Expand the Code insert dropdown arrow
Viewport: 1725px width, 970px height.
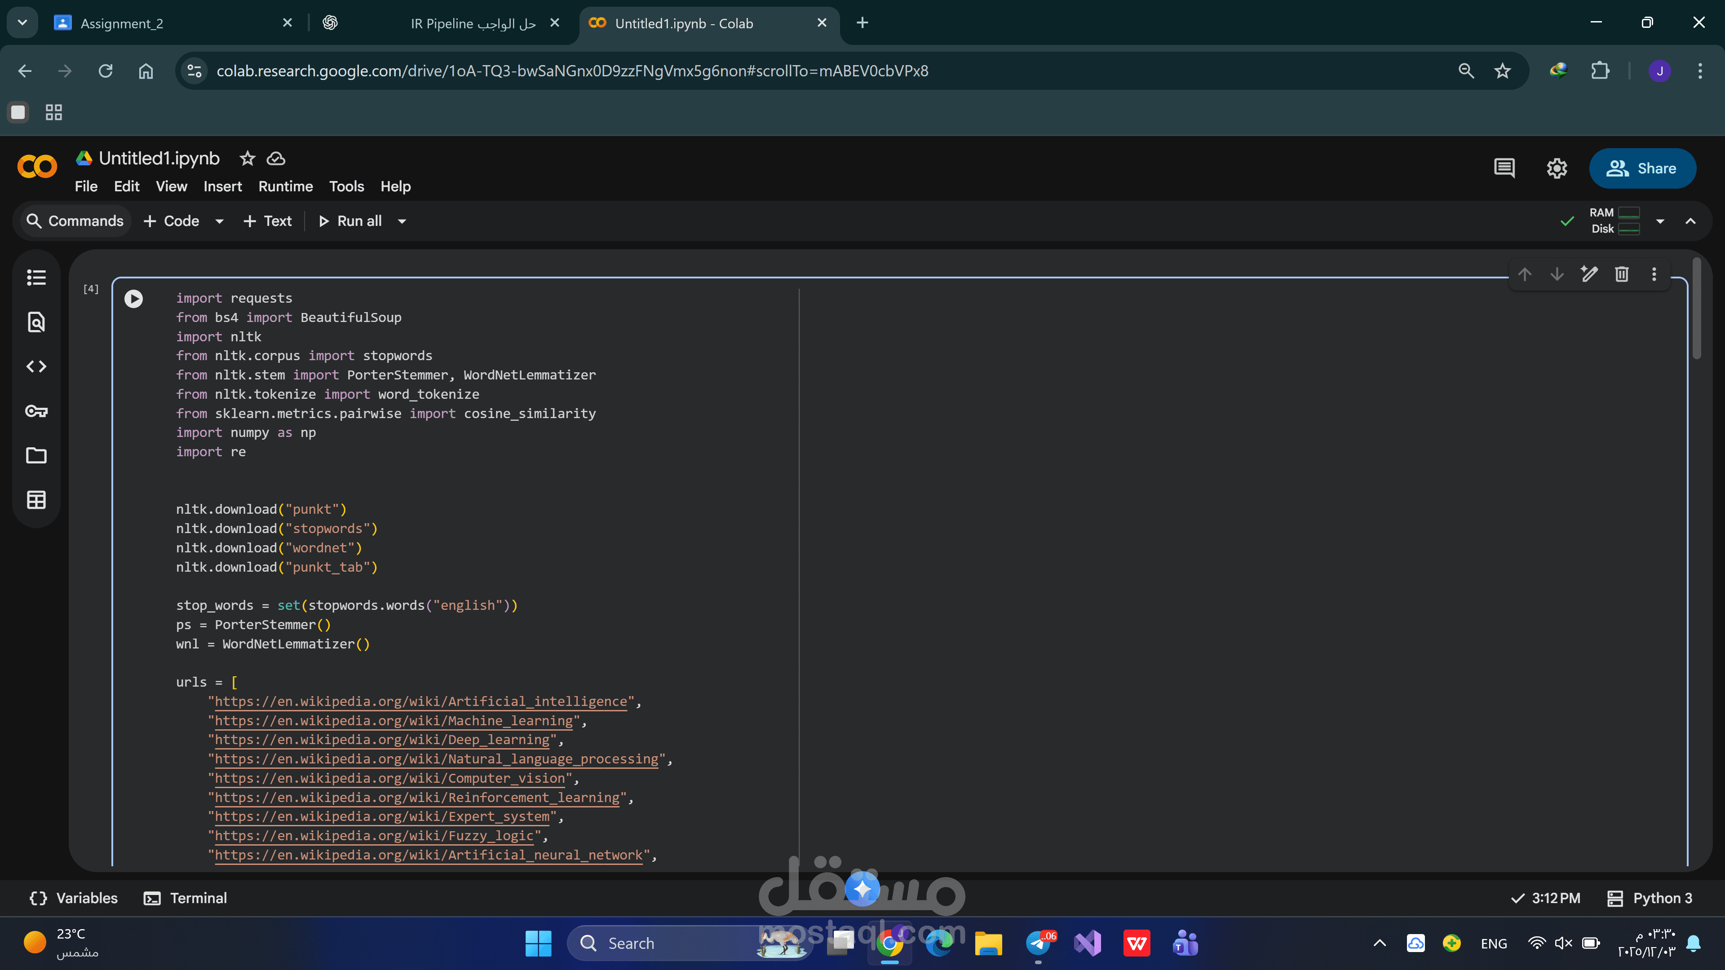click(x=219, y=221)
